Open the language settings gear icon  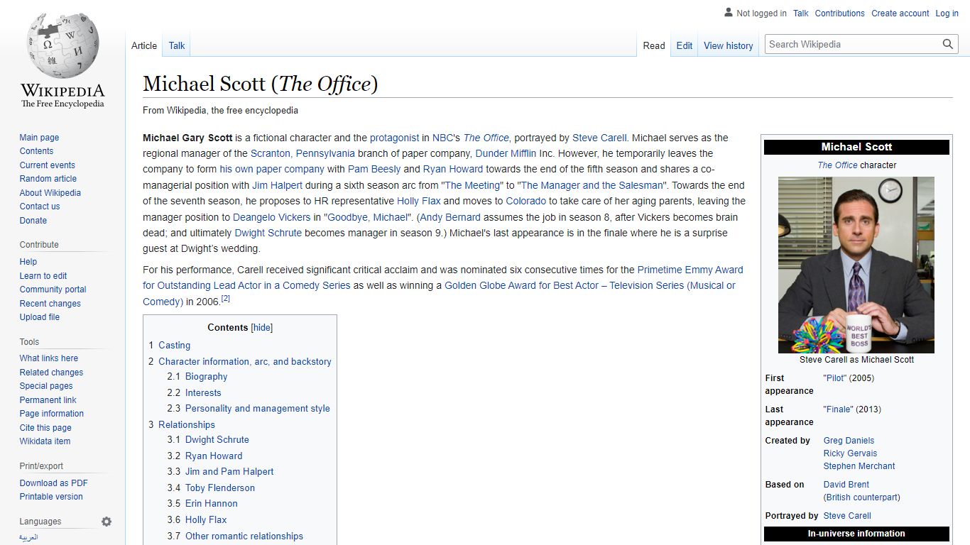(107, 522)
